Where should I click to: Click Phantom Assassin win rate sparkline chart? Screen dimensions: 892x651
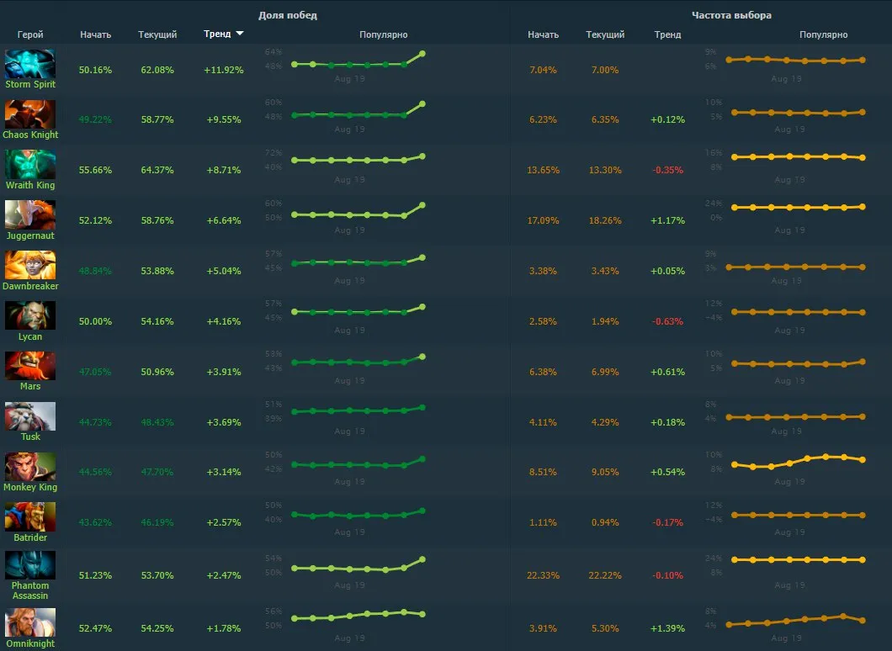(x=358, y=564)
